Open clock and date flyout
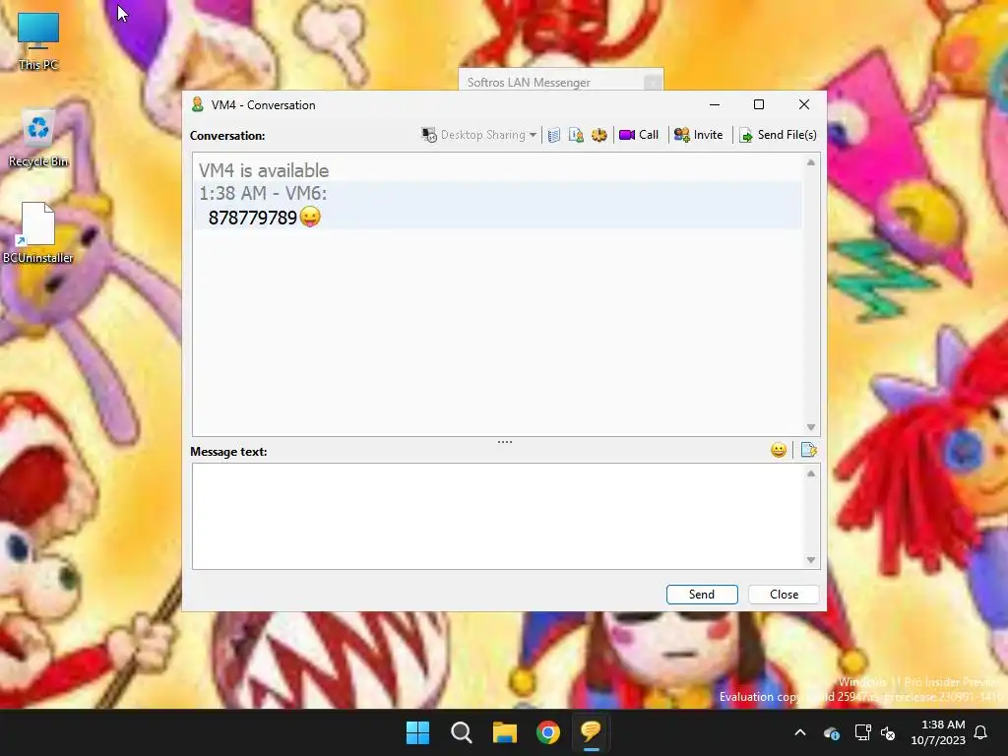This screenshot has height=756, width=1008. point(937,732)
